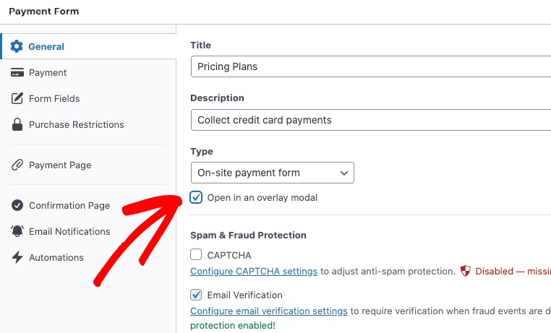Click the Purchase Restrictions lock icon
This screenshot has height=333, width=551.
tap(17, 124)
